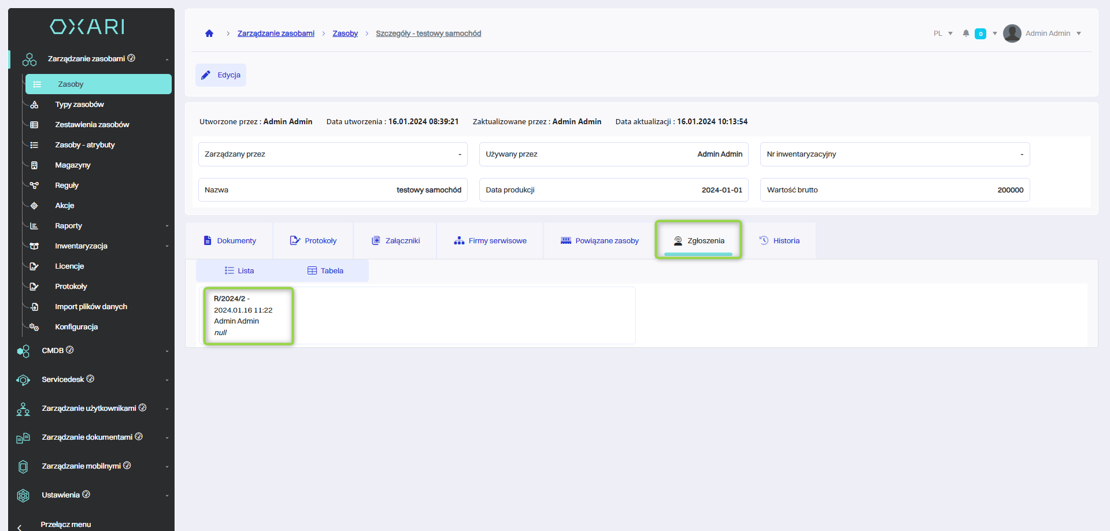Collapse sidebar with Przełącz menu
Viewport: 1110px width, 531px height.
click(x=65, y=525)
